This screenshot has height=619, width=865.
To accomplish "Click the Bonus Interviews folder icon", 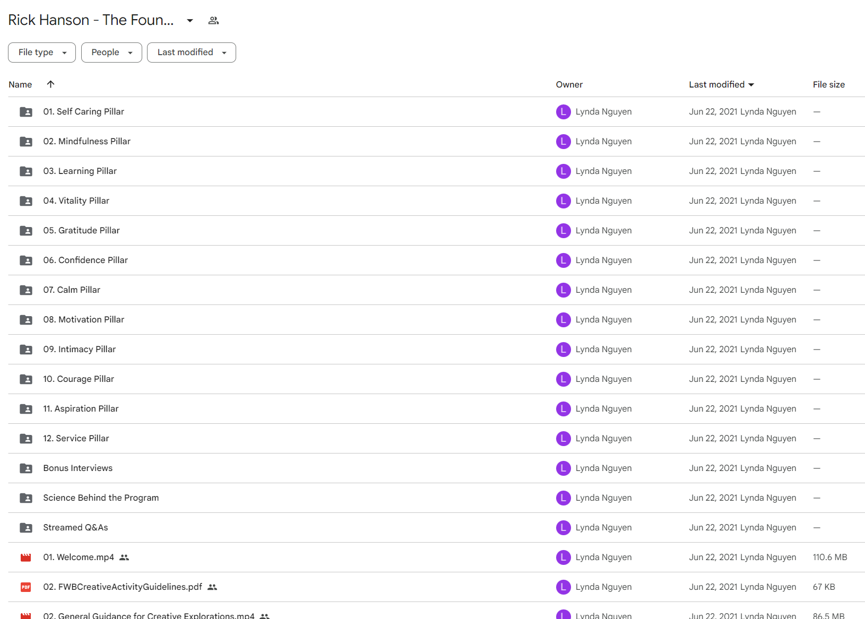I will 26,468.
